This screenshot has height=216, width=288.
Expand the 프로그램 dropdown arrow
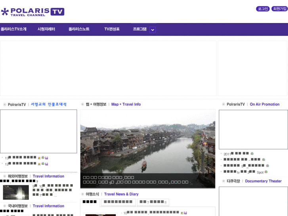pyautogui.click(x=153, y=30)
